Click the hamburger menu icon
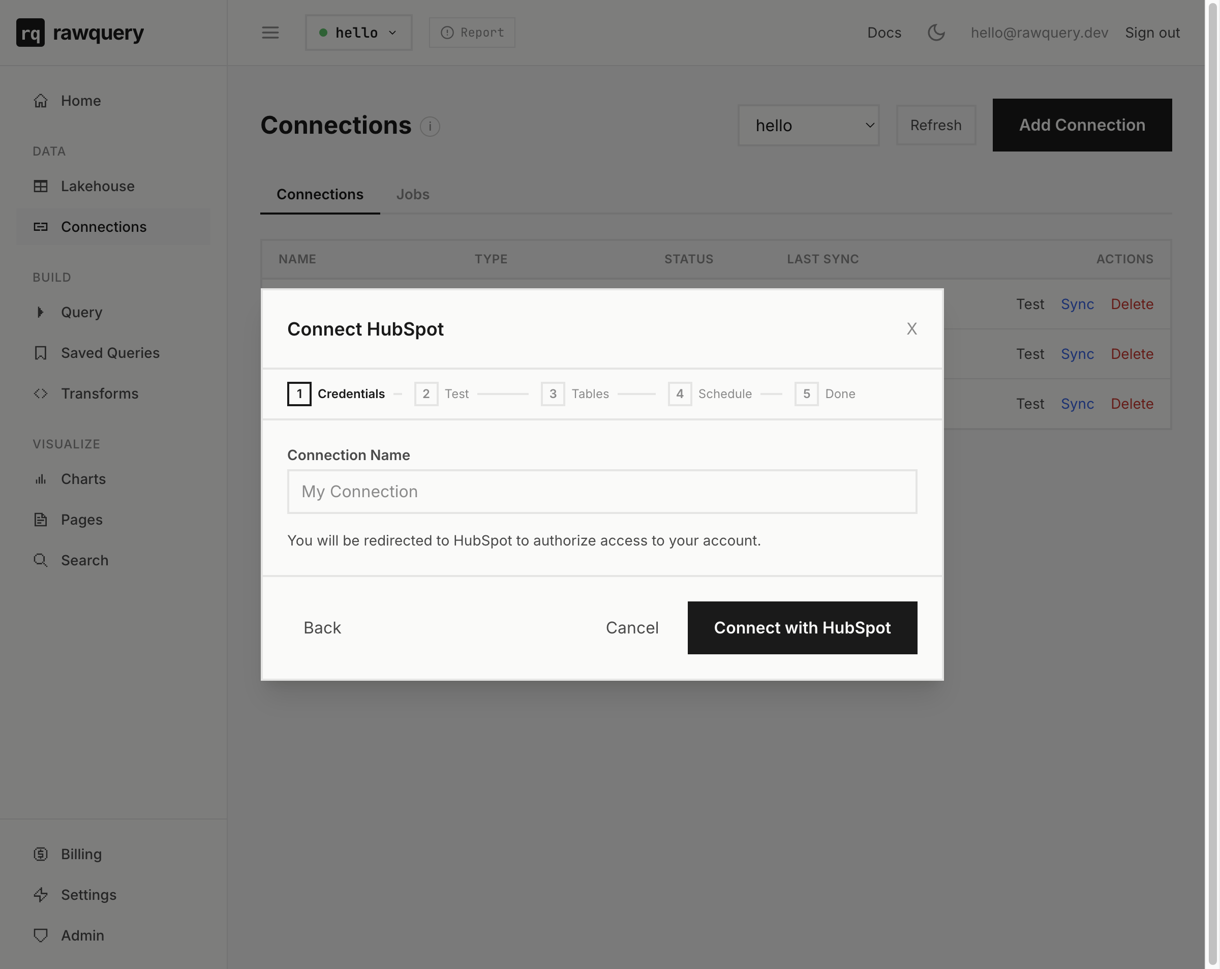Image resolution: width=1220 pixels, height=969 pixels. pyautogui.click(x=270, y=33)
